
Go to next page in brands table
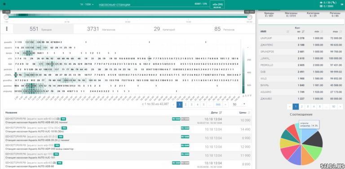339,107
